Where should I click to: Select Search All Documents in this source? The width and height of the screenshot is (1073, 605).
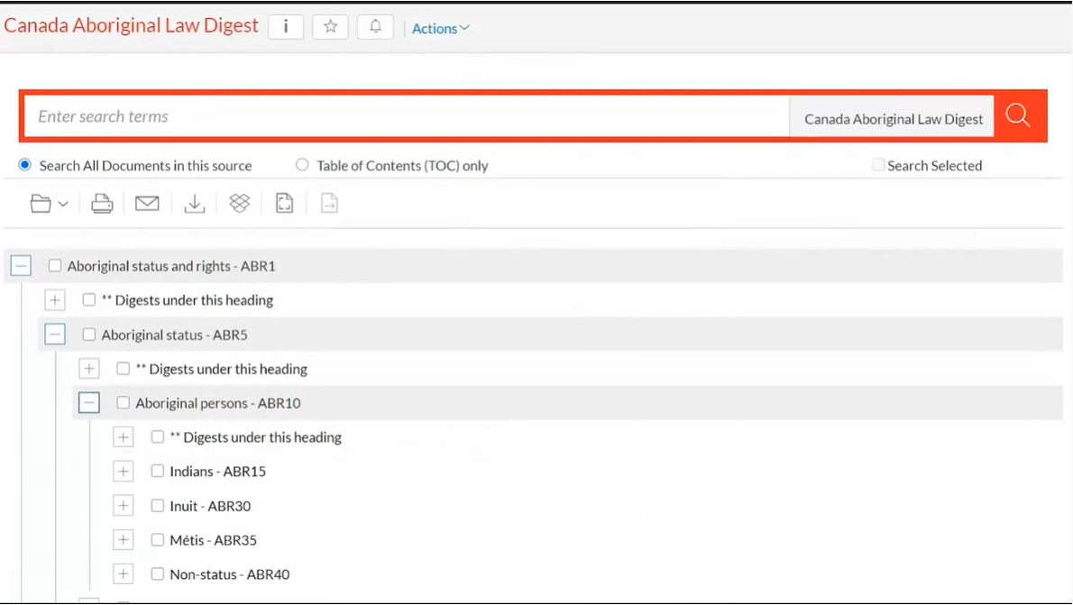pyautogui.click(x=25, y=165)
